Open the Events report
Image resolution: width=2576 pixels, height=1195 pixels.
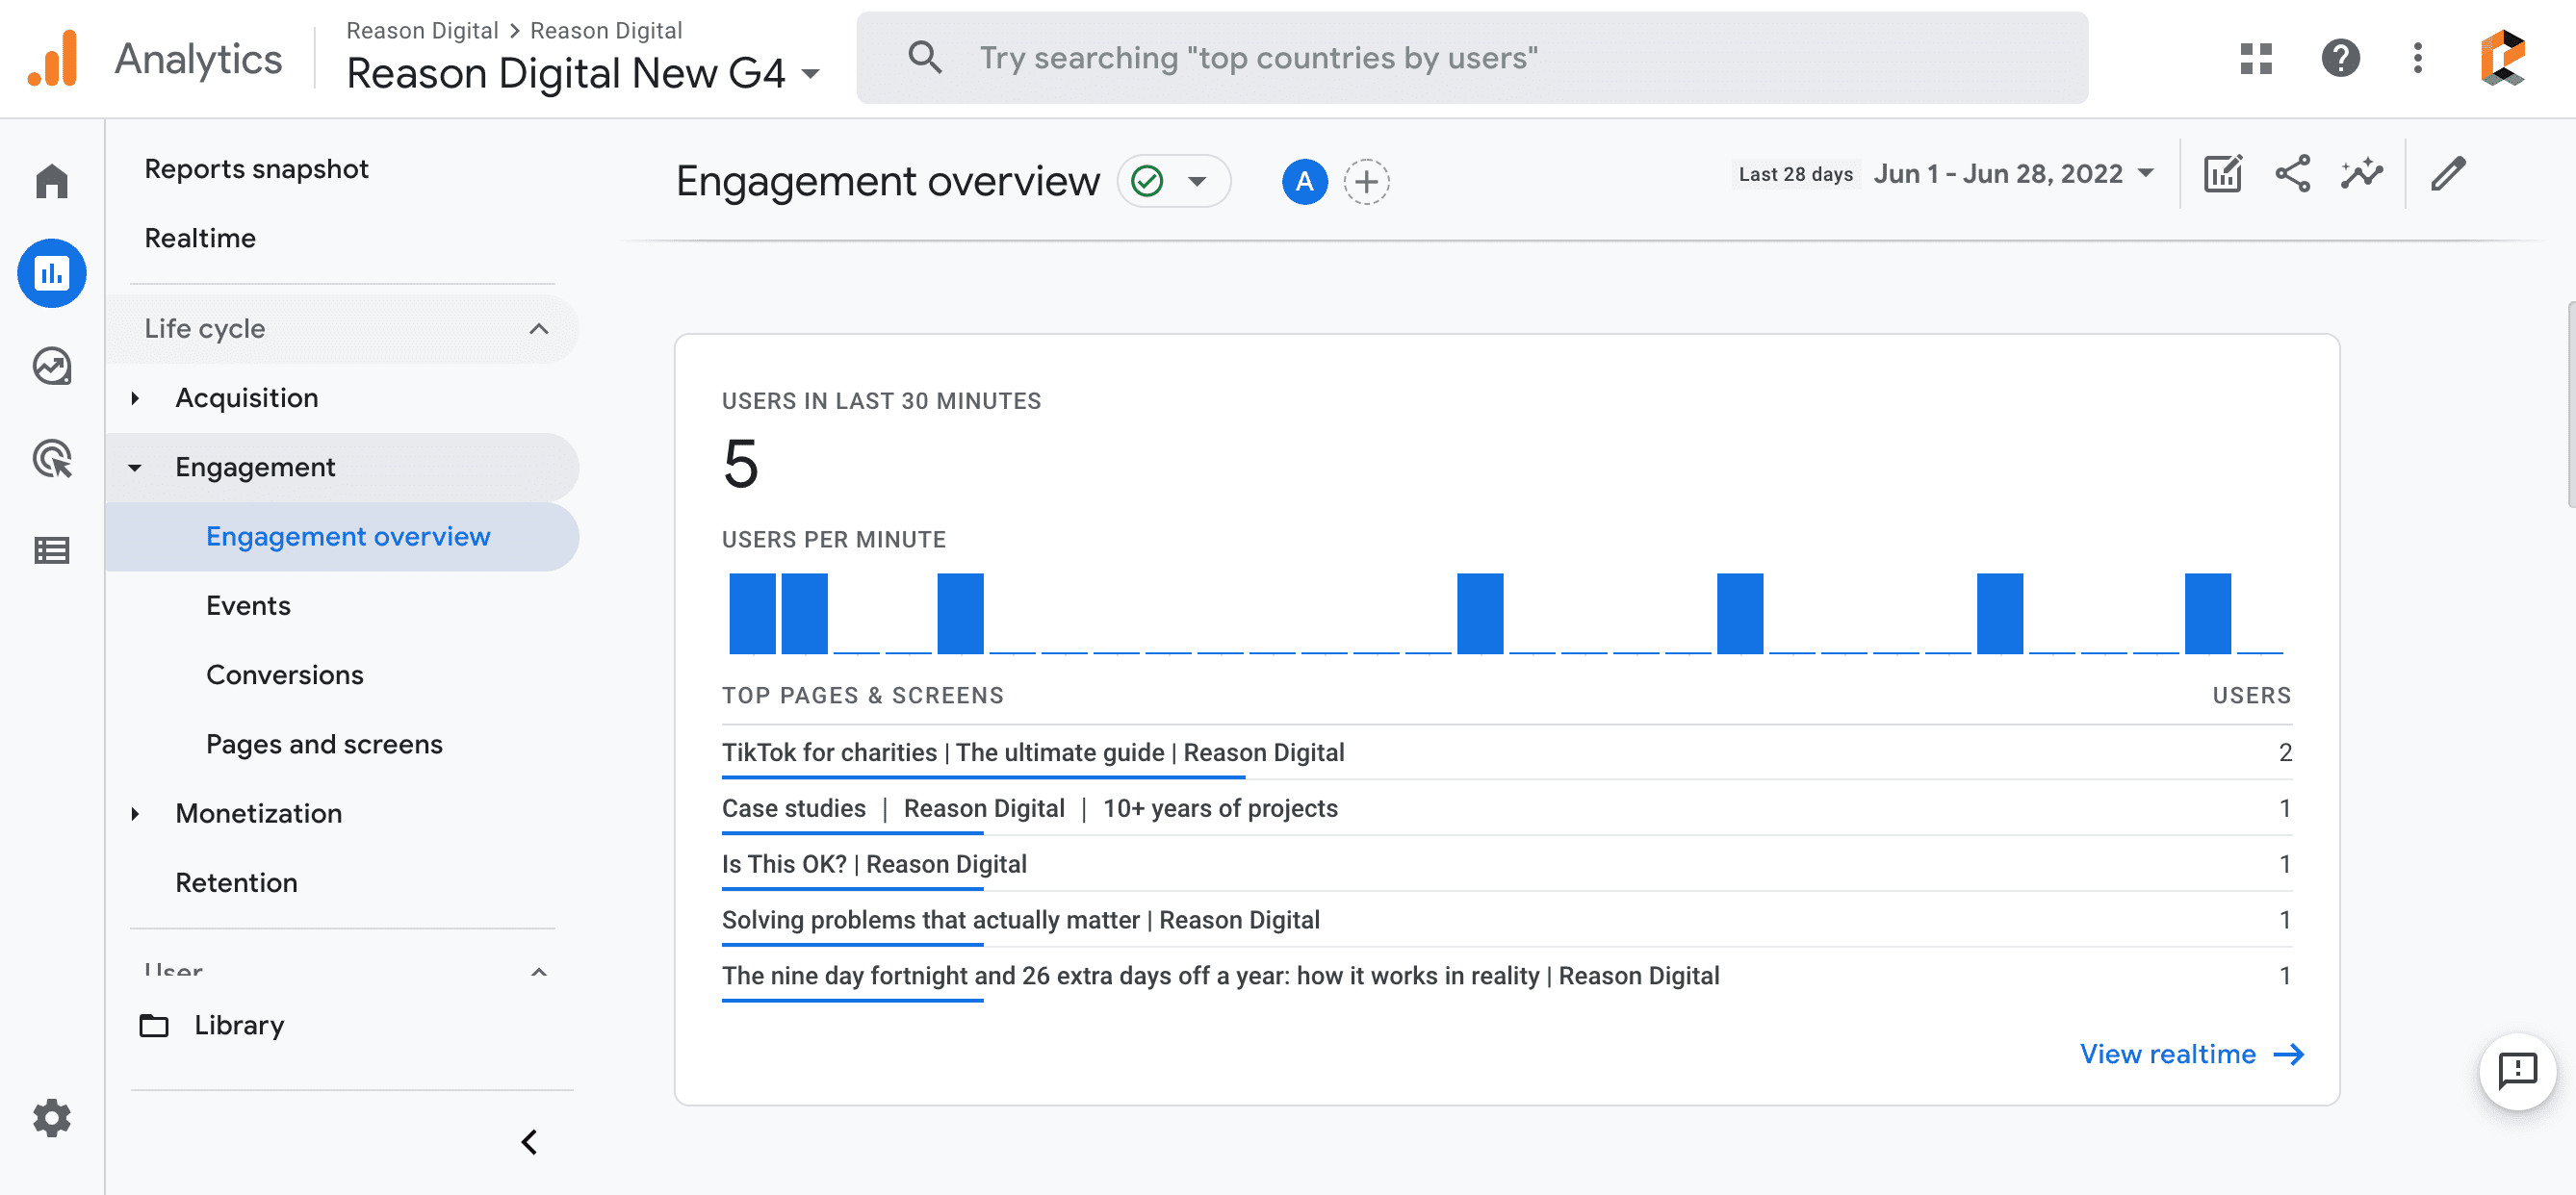[248, 605]
